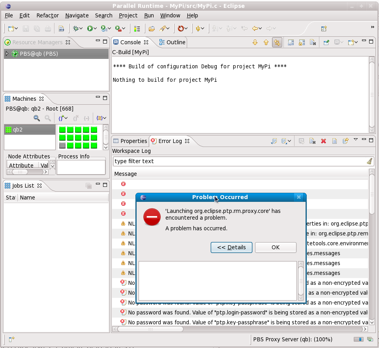Click the Import Log icon
The width and height of the screenshot is (379, 348).
coord(284,141)
